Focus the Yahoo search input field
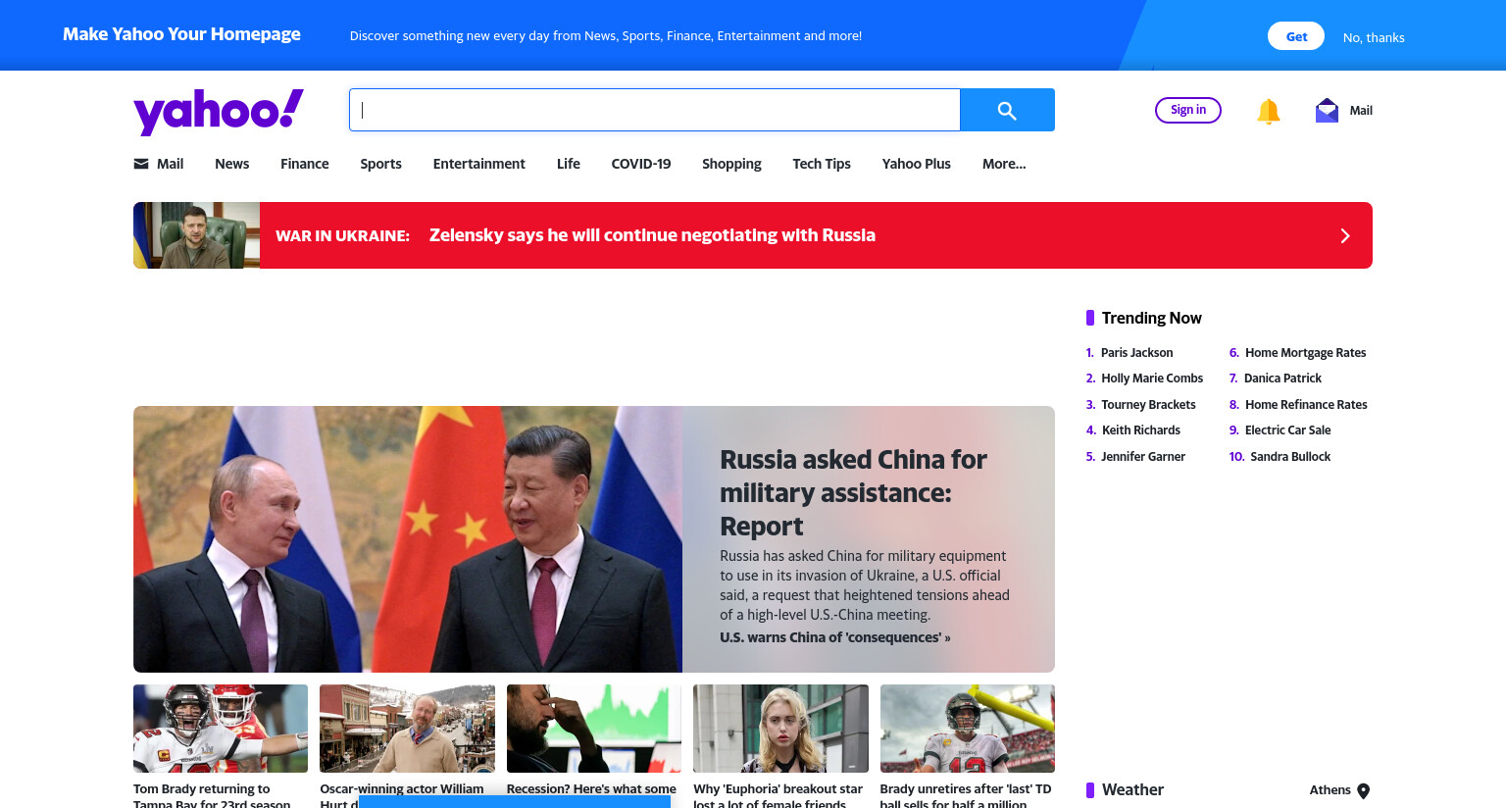Viewport: 1506px width, 808px height. tap(654, 110)
